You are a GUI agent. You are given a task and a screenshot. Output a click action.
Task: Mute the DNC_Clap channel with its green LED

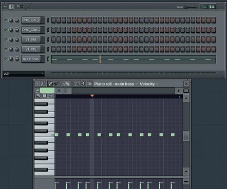[x=6, y=30]
